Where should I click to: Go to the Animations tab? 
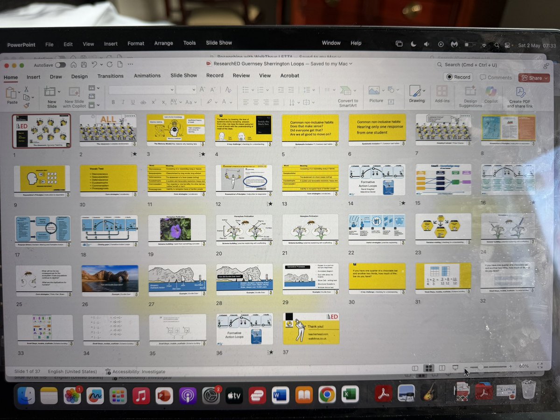pyautogui.click(x=147, y=76)
